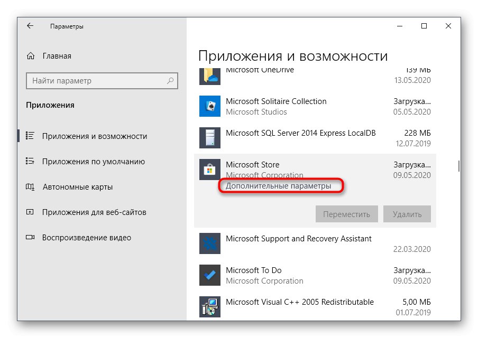Click the Приложения и возможности list icon
478x338 pixels.
[30, 136]
